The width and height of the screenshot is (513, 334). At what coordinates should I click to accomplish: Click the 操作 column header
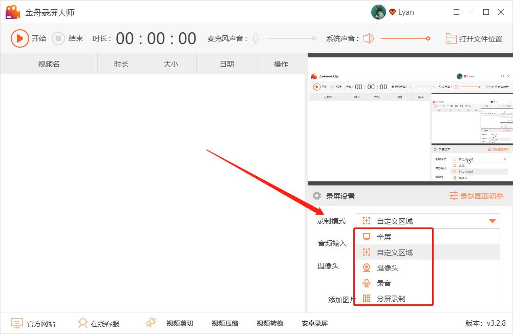coord(280,64)
